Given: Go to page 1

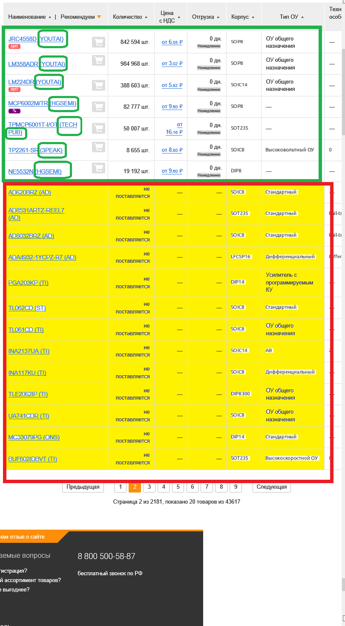Looking at the screenshot, I should [120, 487].
